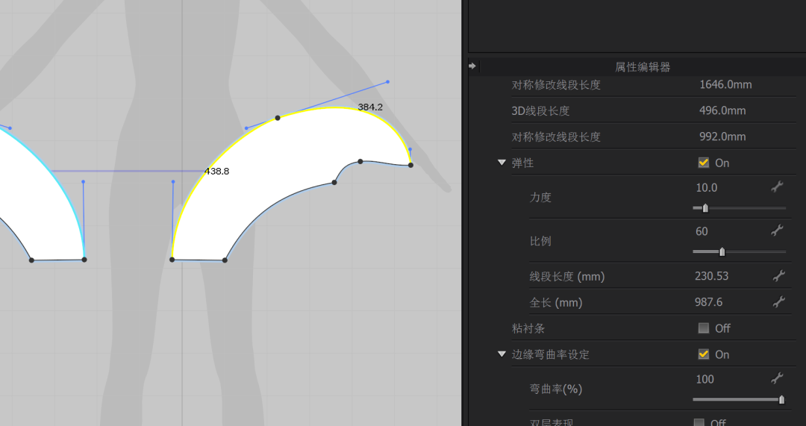Collapse the 弹性 section triangle
The width and height of the screenshot is (806, 426).
(502, 163)
